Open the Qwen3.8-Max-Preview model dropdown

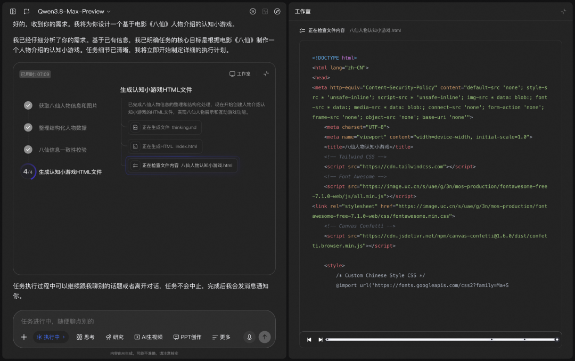tap(74, 11)
